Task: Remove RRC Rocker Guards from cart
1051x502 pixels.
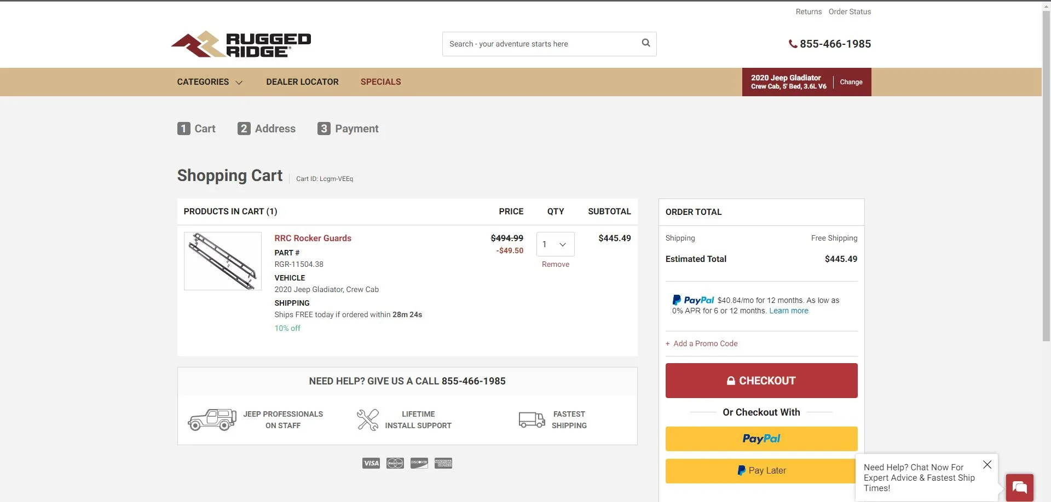Action: coord(556,264)
